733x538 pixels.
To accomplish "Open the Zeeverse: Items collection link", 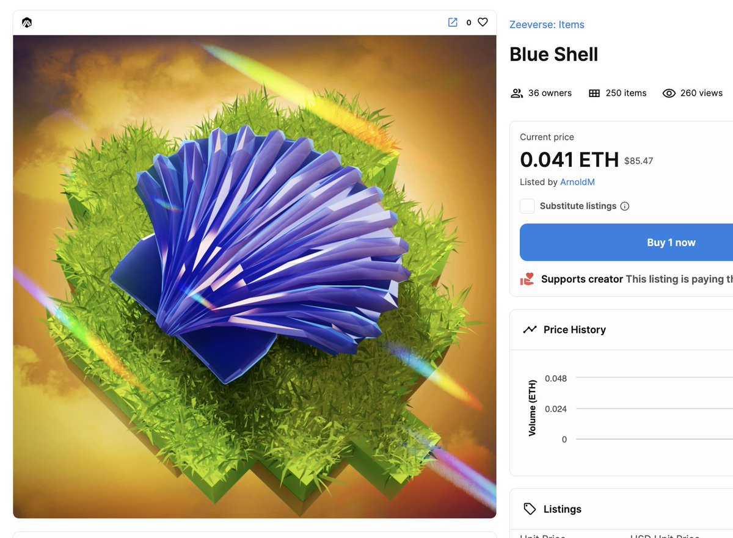I will click(547, 24).
